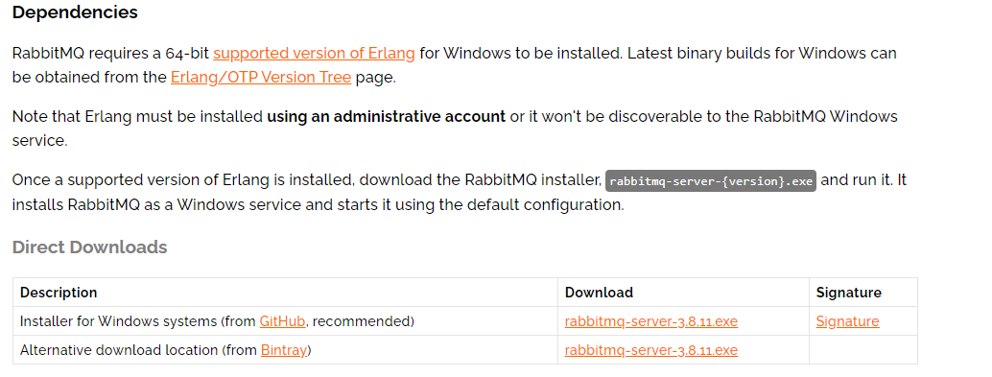
Task: Open the Erlang/OTP Version Tree link
Action: tap(261, 78)
